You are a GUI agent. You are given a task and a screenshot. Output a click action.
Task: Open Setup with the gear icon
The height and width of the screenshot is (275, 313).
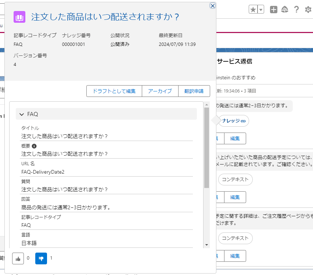[308, 9]
